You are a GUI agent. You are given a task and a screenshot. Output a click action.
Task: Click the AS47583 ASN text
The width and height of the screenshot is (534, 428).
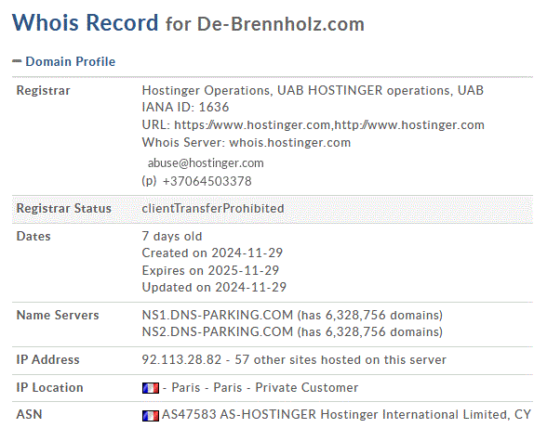(189, 415)
